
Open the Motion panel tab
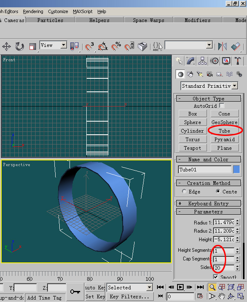click(x=214, y=61)
